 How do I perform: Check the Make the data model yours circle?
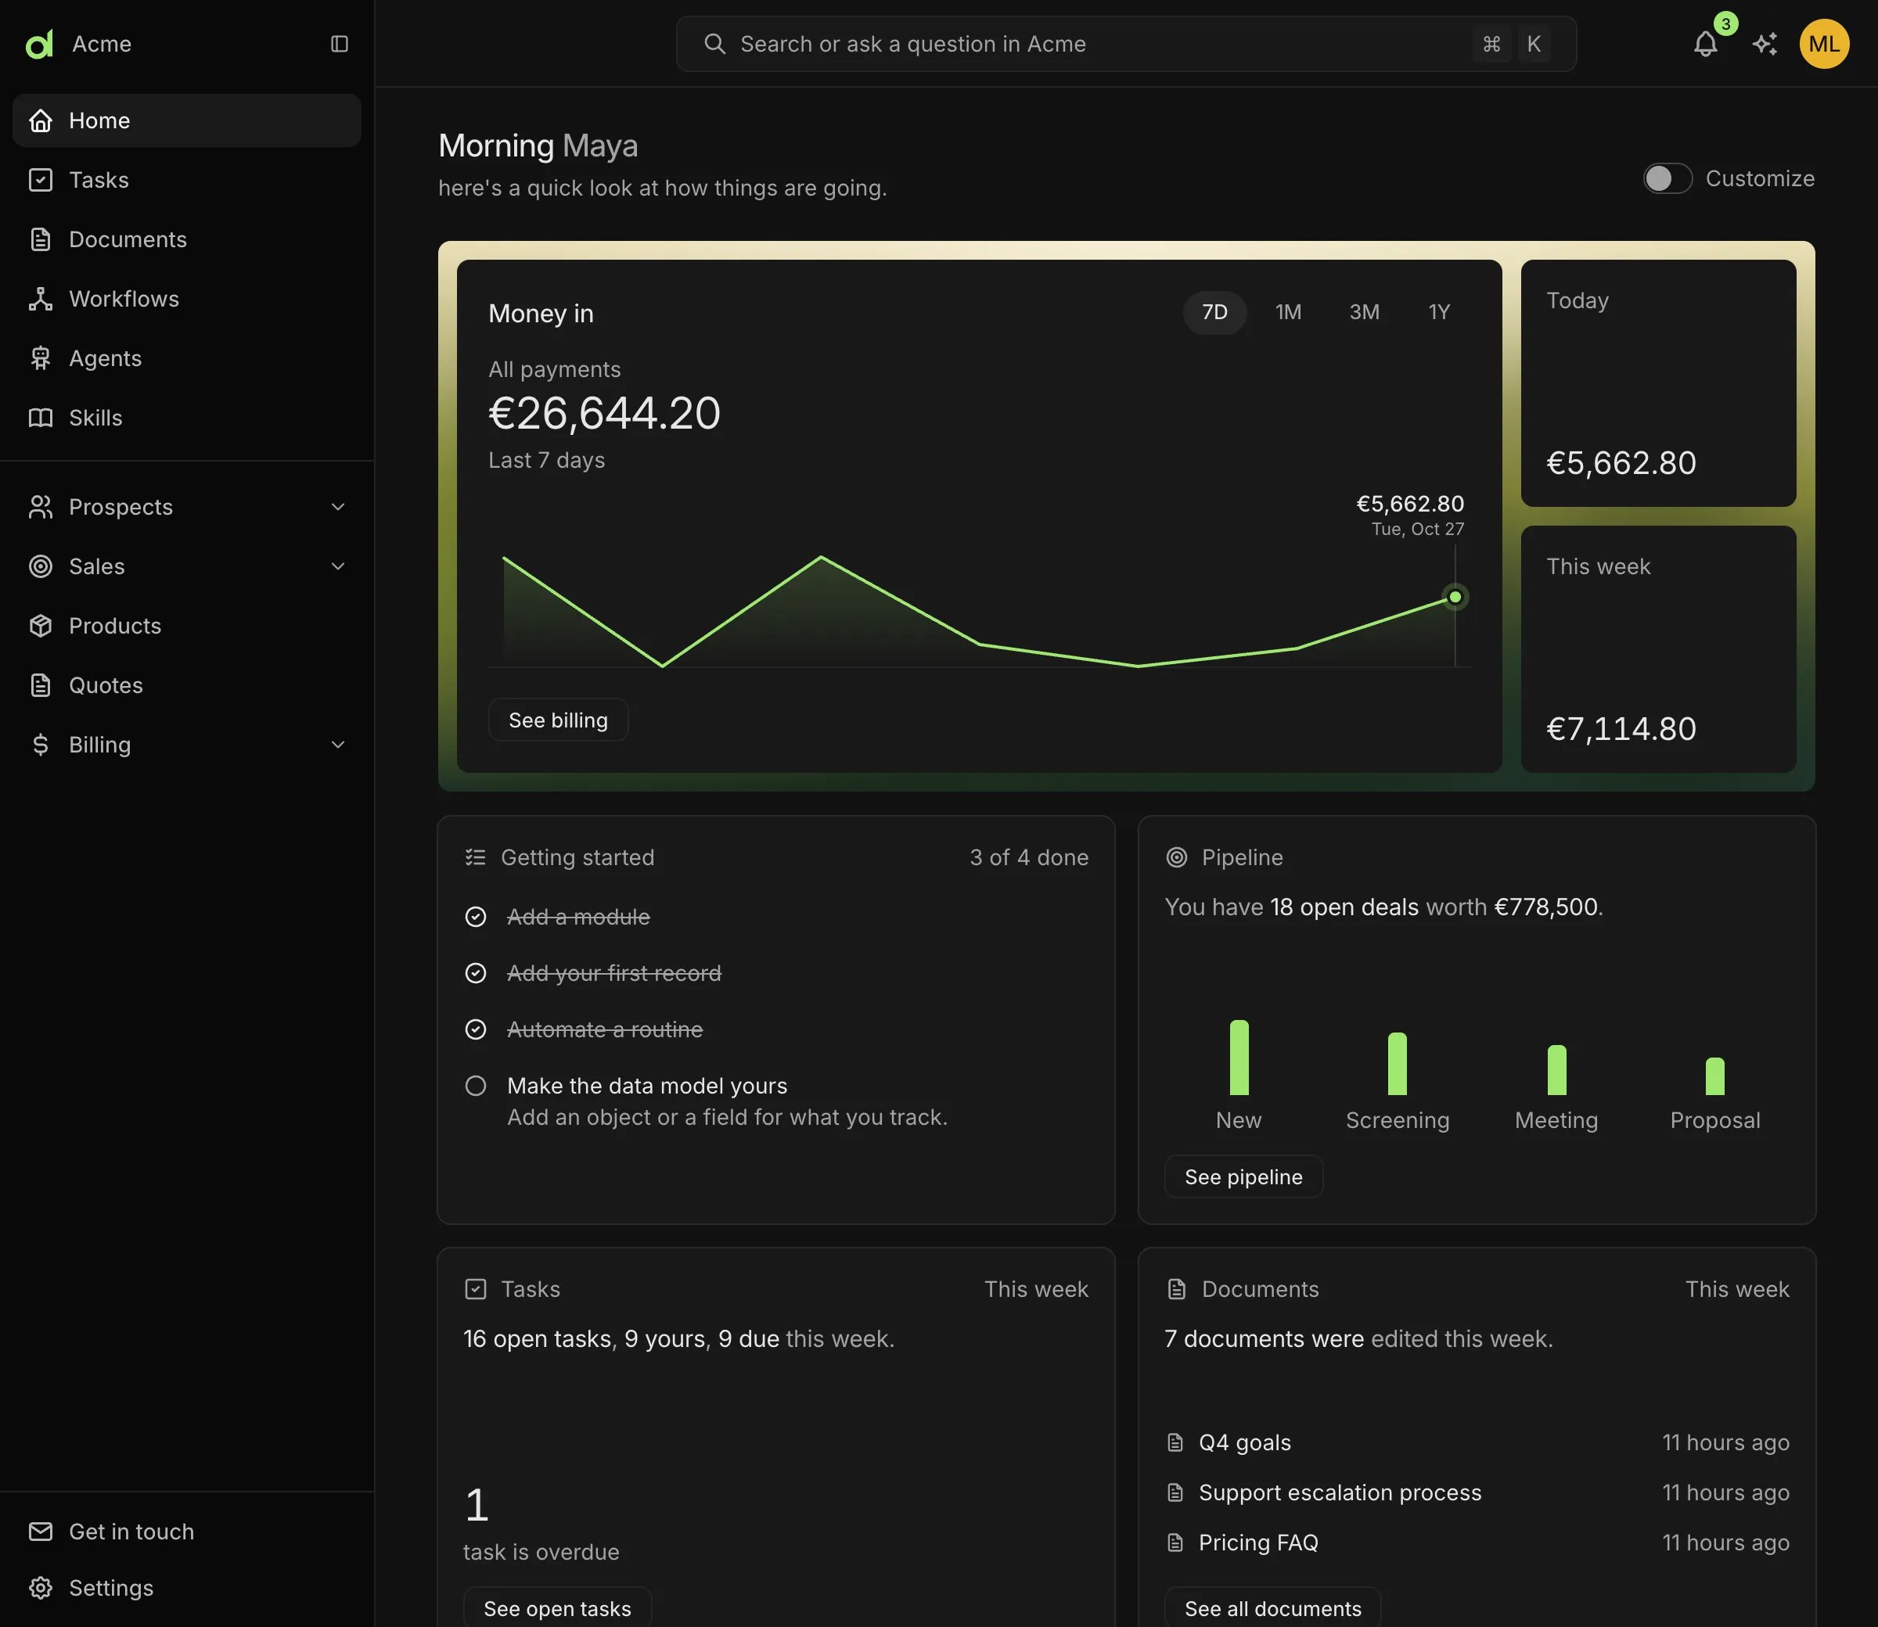[x=476, y=1086]
